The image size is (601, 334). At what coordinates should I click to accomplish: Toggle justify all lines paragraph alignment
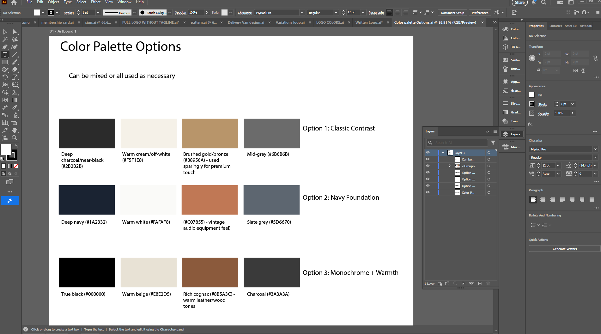pyautogui.click(x=592, y=199)
